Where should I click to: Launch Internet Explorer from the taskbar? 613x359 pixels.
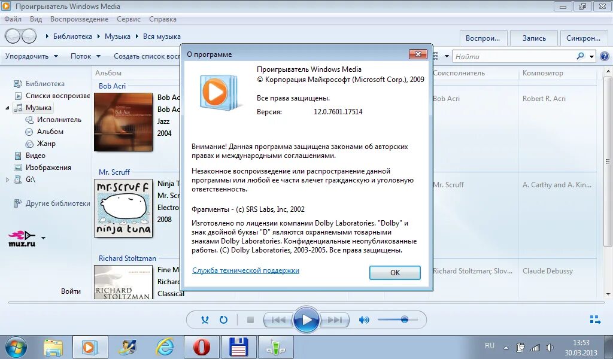click(165, 347)
